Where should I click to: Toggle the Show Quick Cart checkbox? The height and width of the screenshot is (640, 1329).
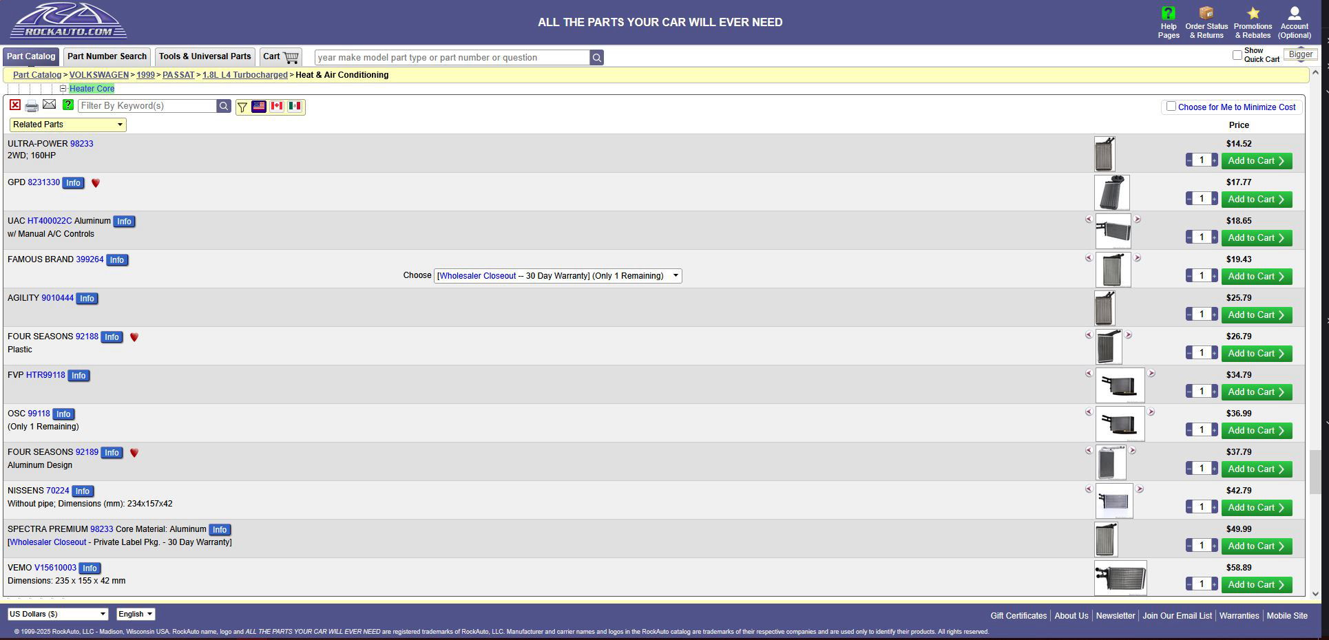coord(1237,55)
